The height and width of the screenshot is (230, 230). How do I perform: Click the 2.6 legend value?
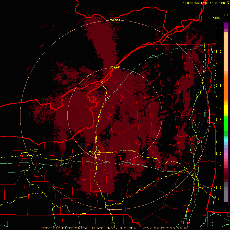coord(218,131)
